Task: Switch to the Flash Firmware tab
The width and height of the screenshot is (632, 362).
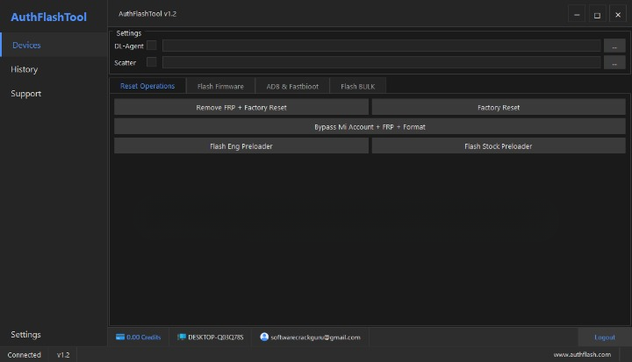Action: (x=220, y=86)
